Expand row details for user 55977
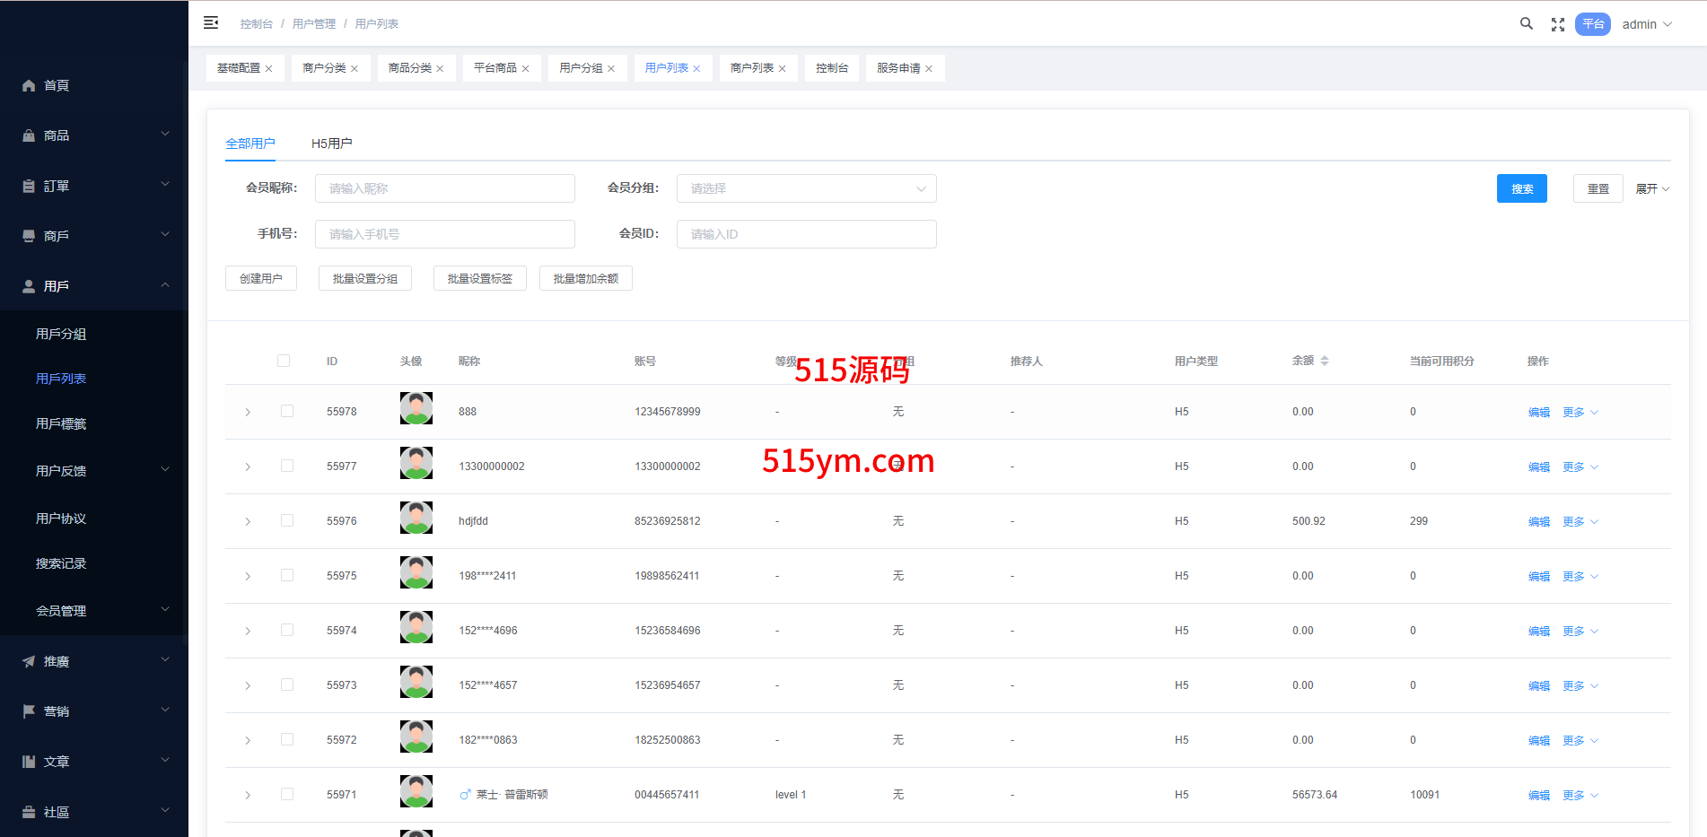 [248, 467]
